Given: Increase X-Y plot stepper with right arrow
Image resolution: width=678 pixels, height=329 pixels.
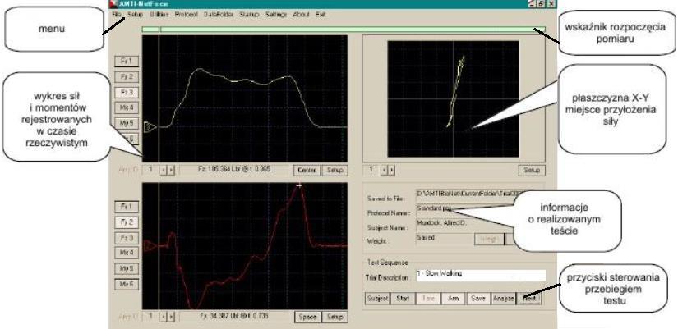Looking at the screenshot, I should [x=392, y=170].
